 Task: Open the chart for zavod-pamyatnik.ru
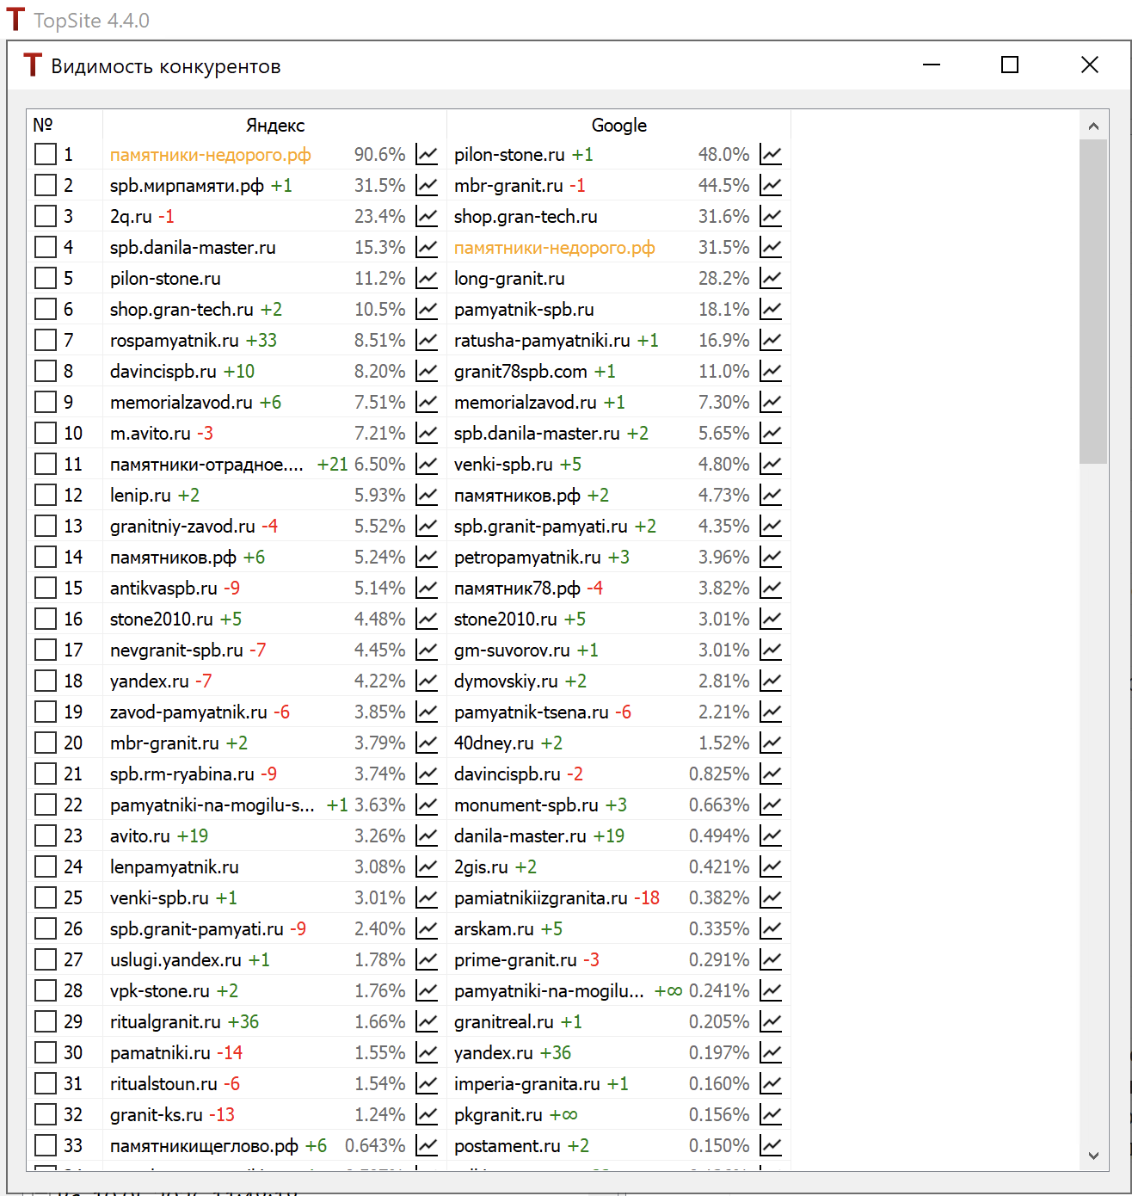point(427,712)
